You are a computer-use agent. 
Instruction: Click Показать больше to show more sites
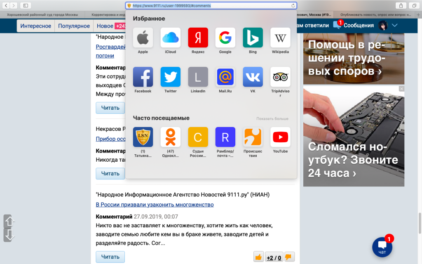272,119
